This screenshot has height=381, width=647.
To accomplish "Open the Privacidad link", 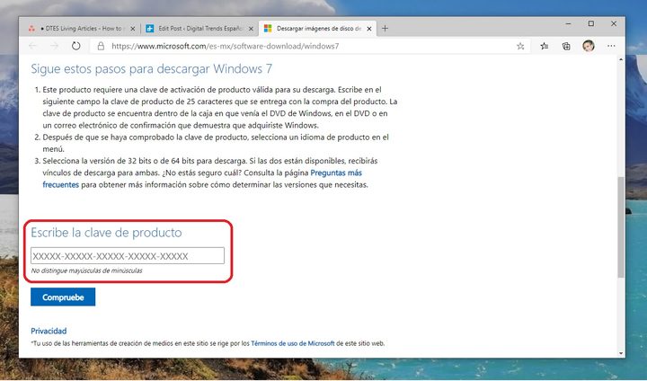I will 49,331.
